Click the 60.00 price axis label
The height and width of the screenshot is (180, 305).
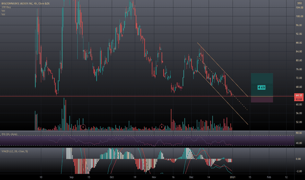tap(299, 104)
